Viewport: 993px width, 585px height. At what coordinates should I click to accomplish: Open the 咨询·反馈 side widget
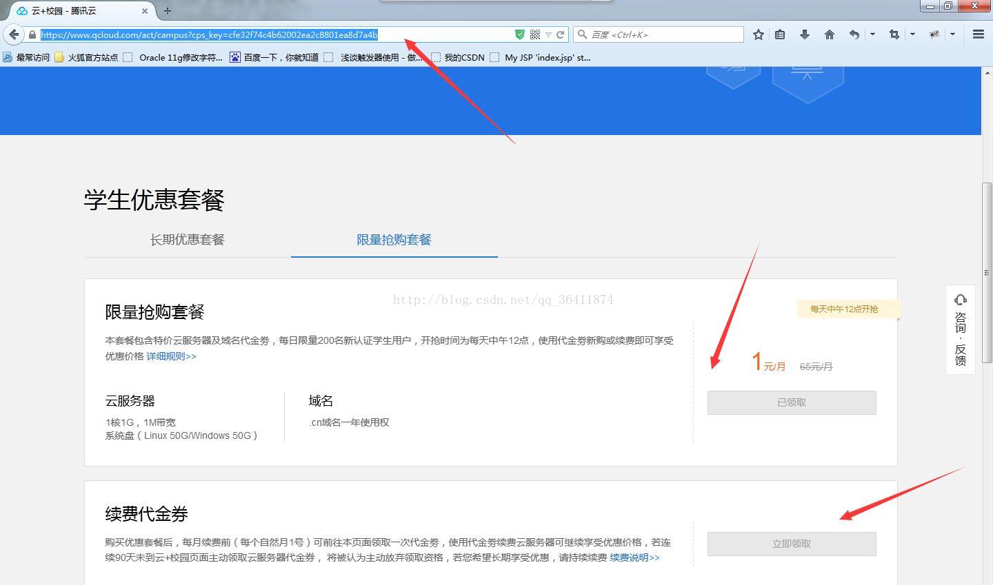coord(961,329)
